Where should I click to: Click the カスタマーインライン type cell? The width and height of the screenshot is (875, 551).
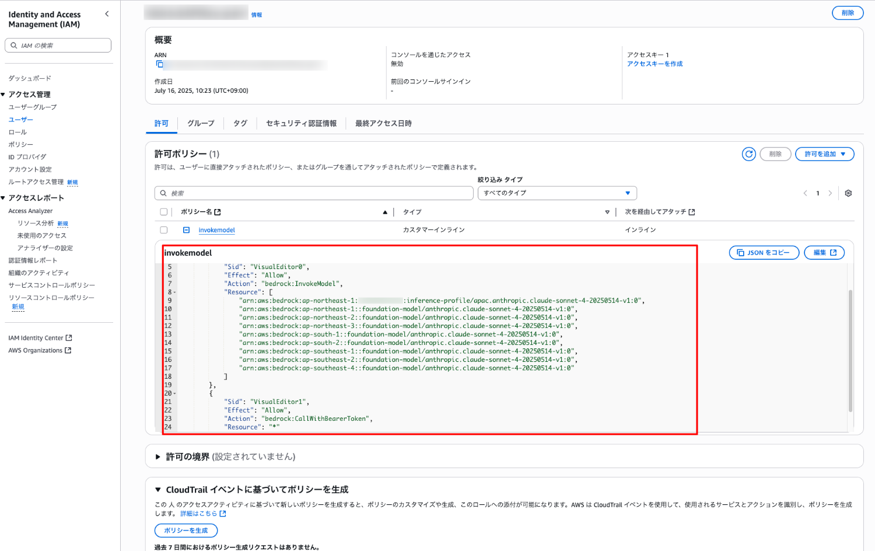point(433,231)
